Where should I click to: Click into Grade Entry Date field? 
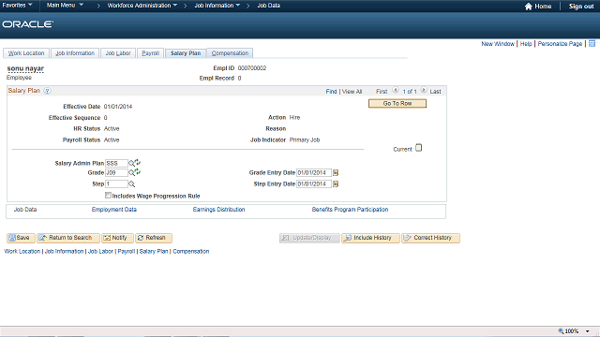pyautogui.click(x=314, y=172)
